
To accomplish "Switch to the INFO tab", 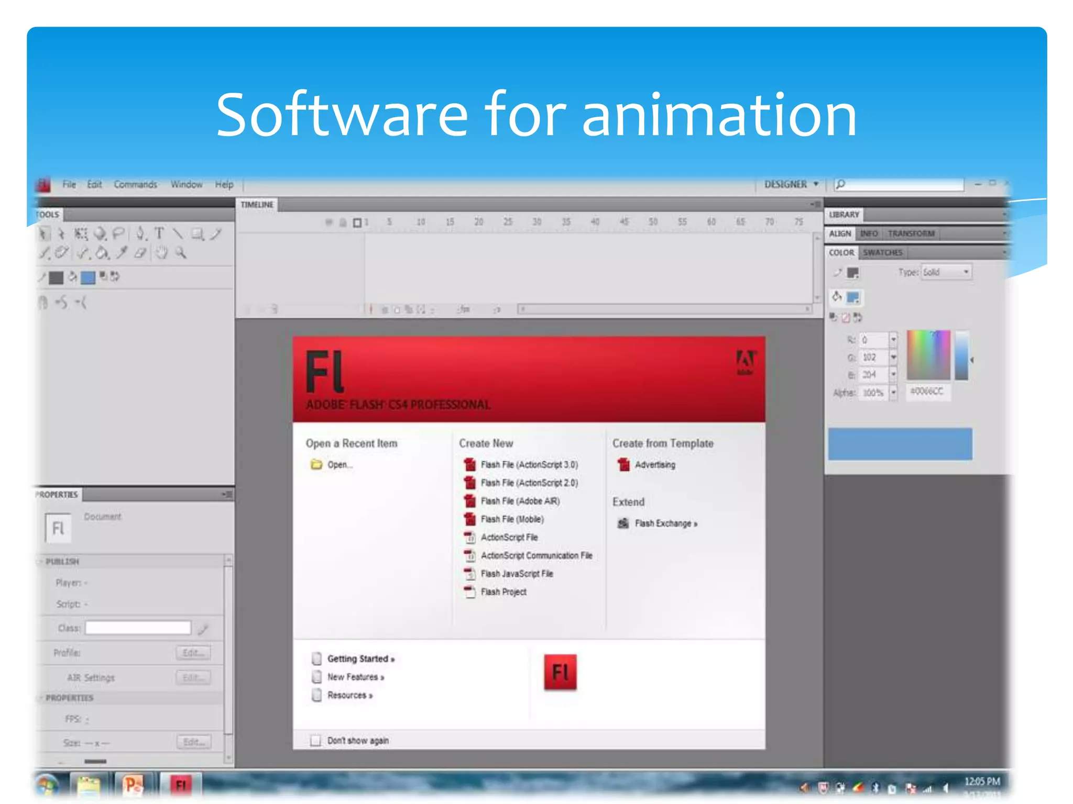I will 869,233.
